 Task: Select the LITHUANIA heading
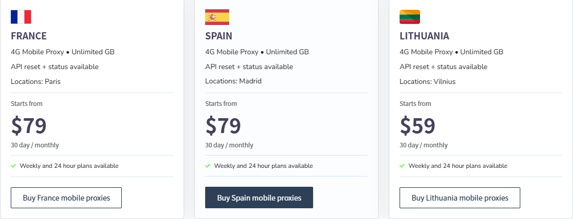tap(424, 36)
